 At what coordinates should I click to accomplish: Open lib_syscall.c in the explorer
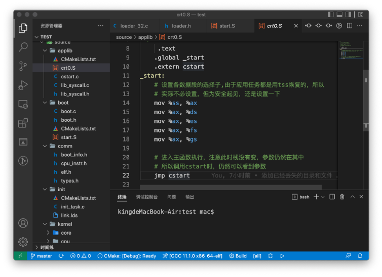click(x=74, y=85)
